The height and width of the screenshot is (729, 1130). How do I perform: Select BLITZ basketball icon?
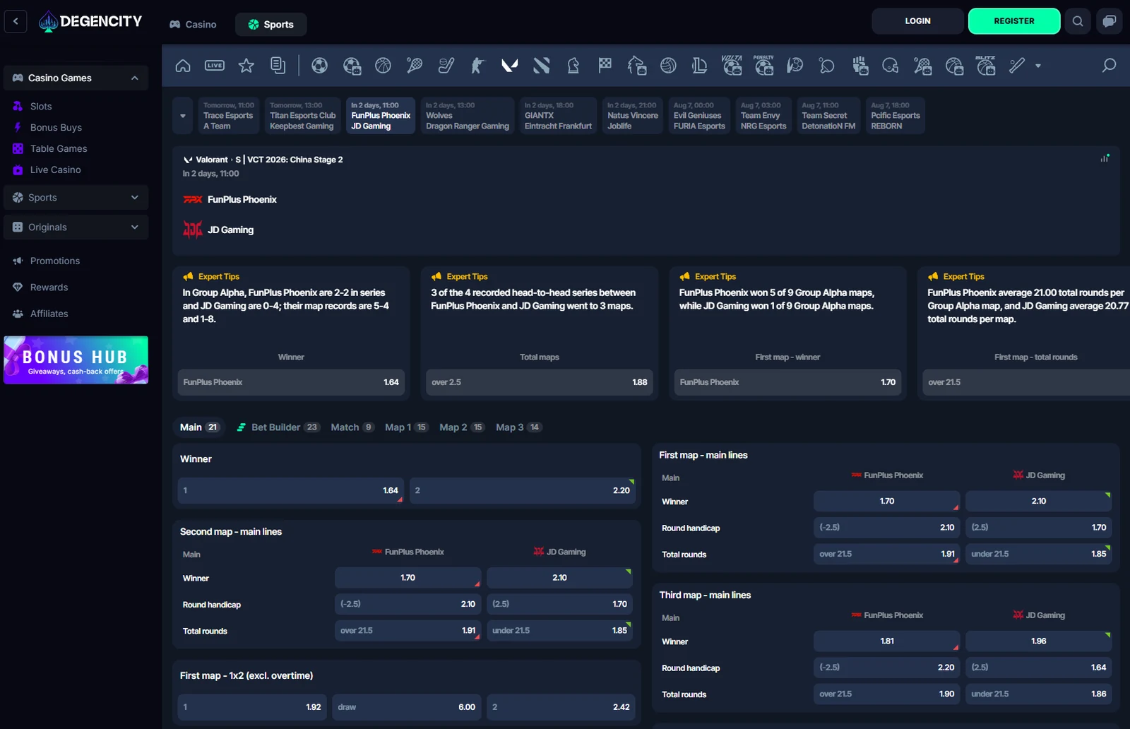(x=986, y=65)
